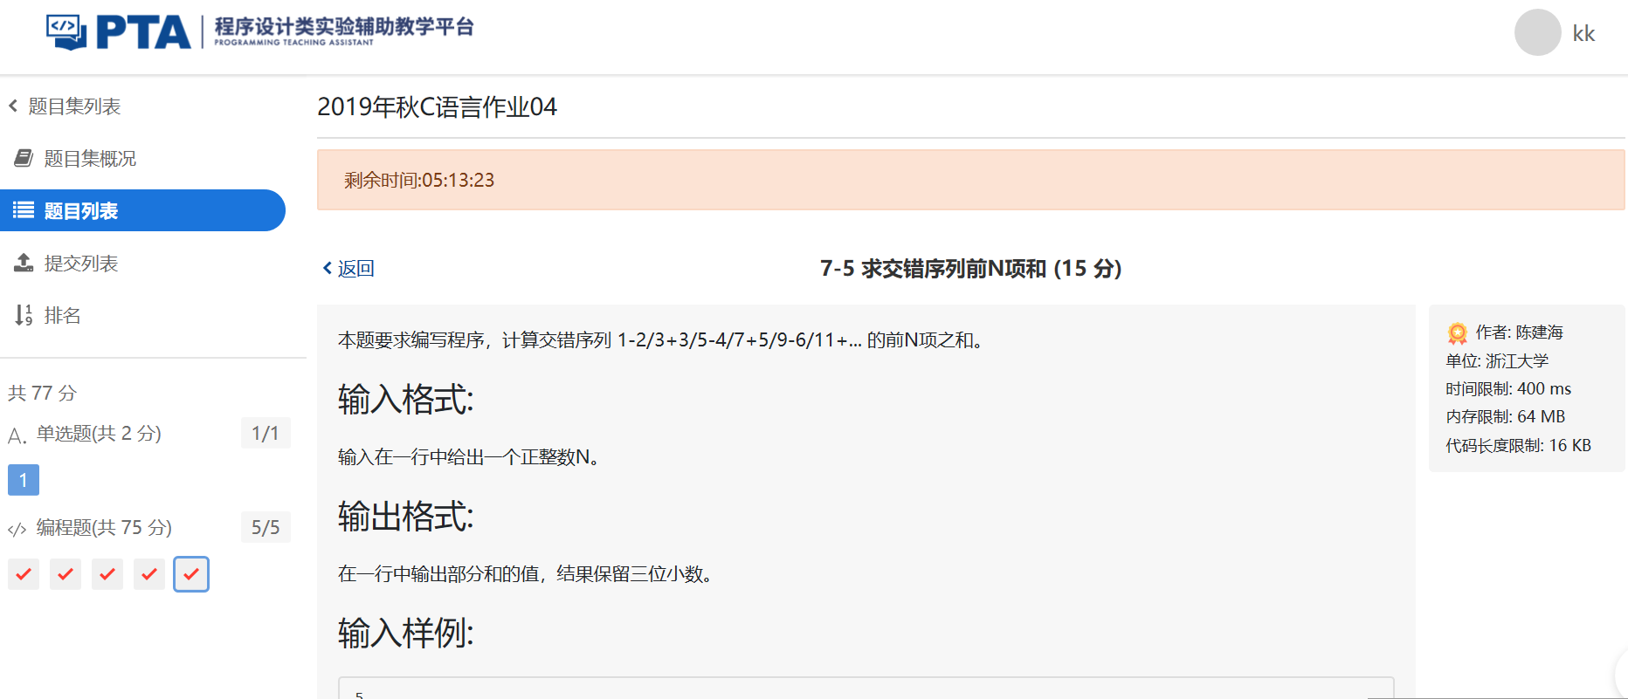Open the first programming problem checkmark
1628x699 pixels.
click(24, 574)
